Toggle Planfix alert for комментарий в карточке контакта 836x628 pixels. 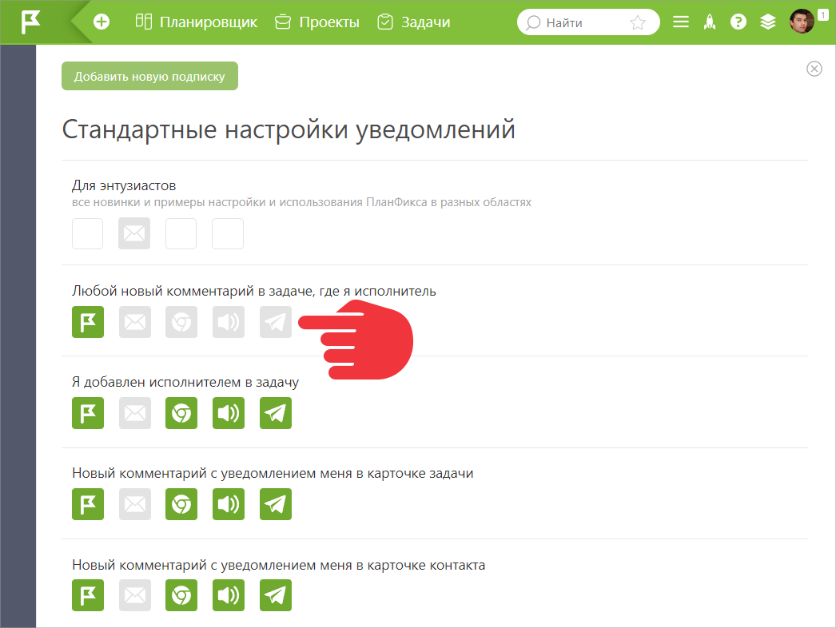tap(88, 595)
